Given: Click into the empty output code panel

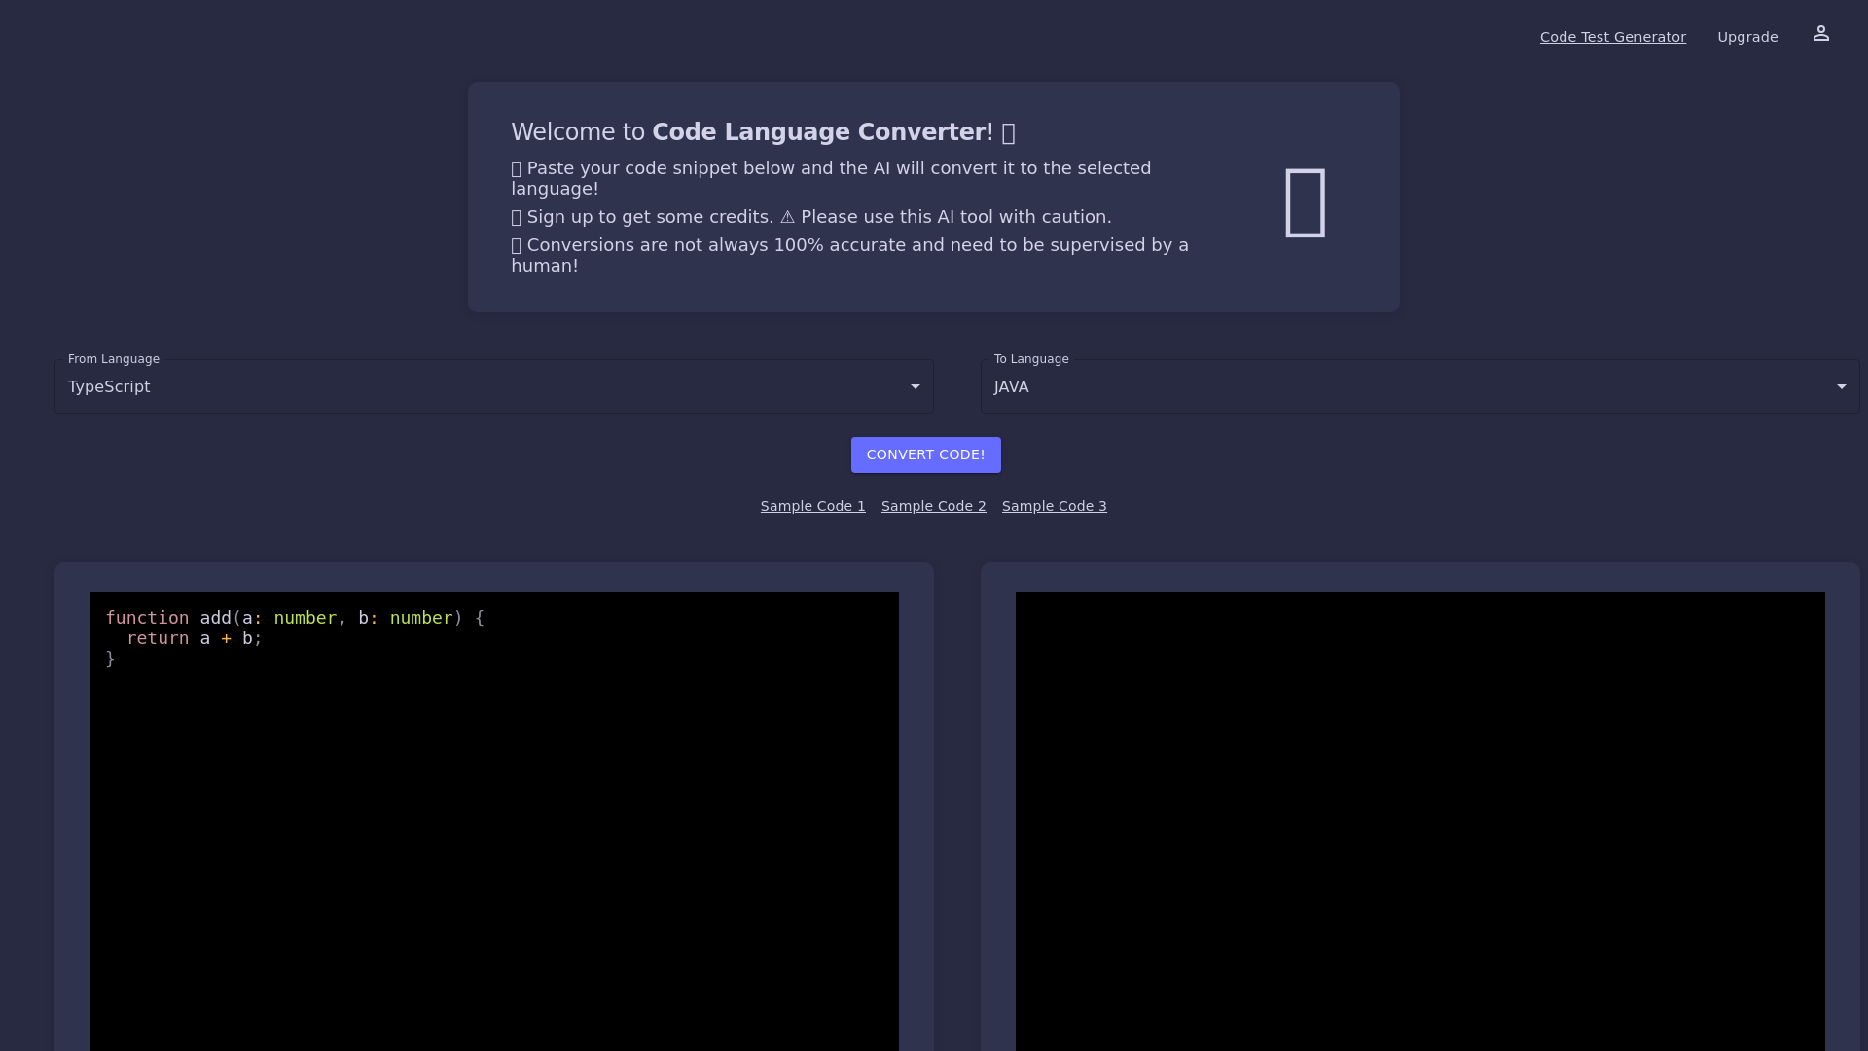Looking at the screenshot, I should [1420, 821].
